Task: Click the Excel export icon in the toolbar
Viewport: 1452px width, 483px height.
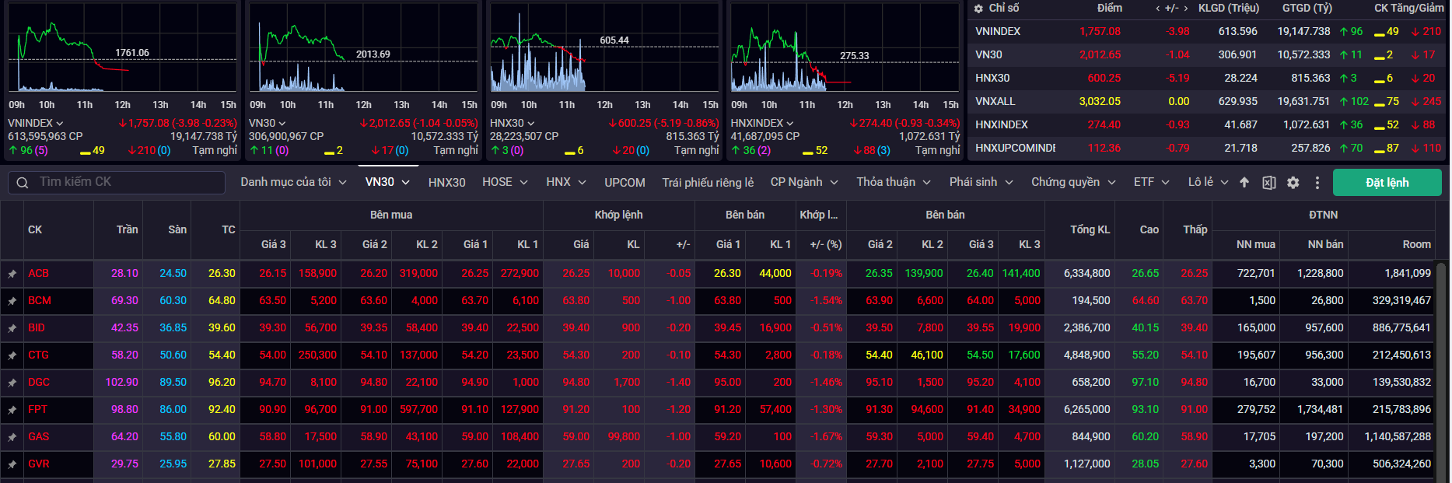Action: pyautogui.click(x=1268, y=183)
